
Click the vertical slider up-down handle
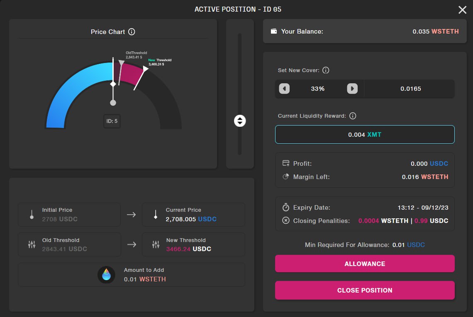[x=240, y=121]
